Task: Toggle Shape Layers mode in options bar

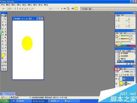Action: tap(8, 9)
